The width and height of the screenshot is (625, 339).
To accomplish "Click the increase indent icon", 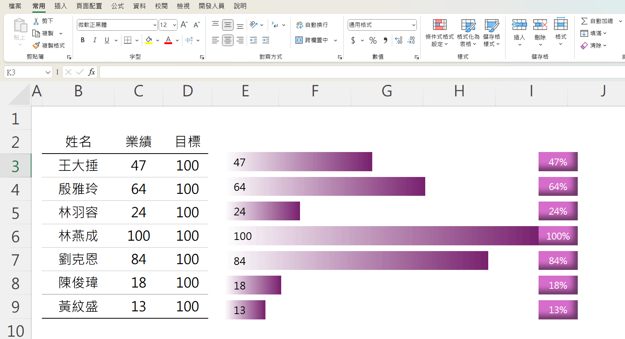I will (266, 40).
